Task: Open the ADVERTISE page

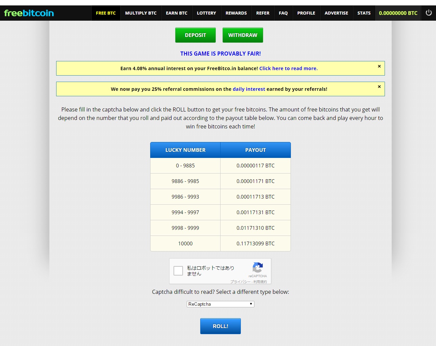Action: click(336, 13)
